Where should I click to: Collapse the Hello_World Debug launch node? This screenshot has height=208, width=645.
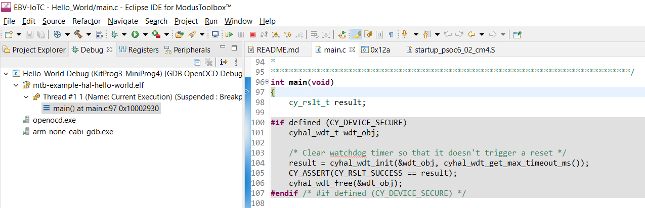tap(6, 74)
